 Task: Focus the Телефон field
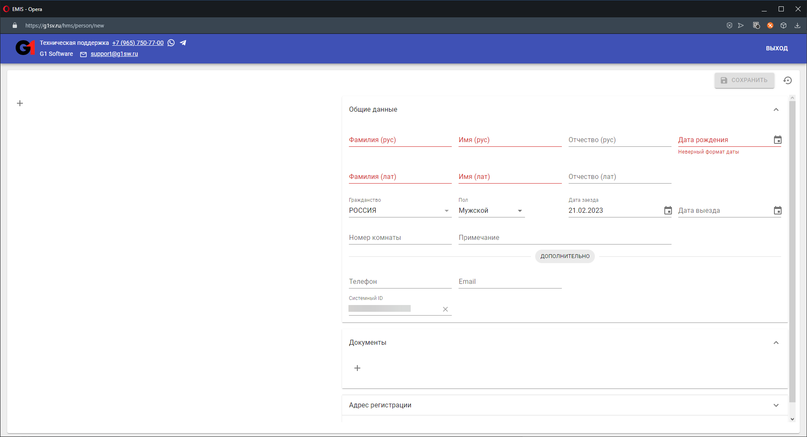tap(400, 282)
